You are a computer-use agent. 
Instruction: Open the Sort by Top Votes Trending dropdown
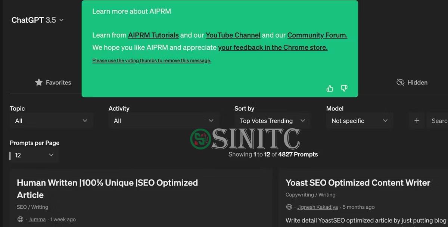[x=273, y=121]
